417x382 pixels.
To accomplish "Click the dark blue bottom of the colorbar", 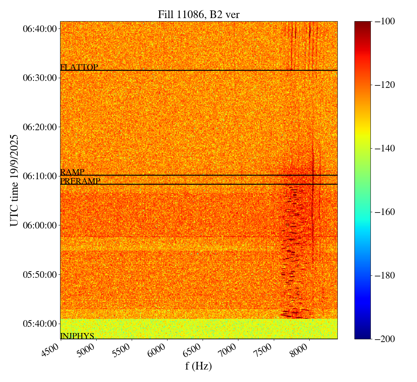I will tap(362, 337).
